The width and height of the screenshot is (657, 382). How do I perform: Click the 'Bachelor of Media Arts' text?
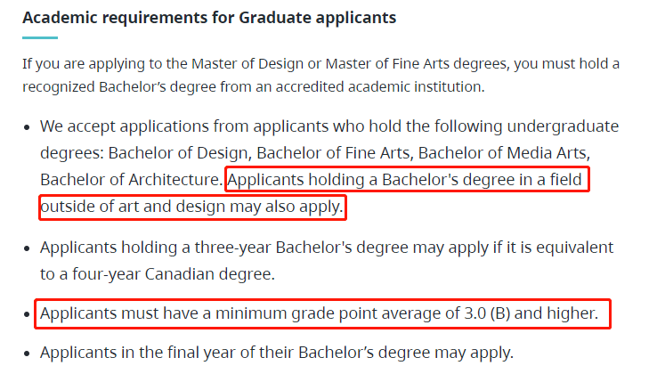click(504, 153)
